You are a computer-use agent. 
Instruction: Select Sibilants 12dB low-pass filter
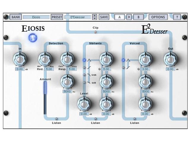tap(84, 75)
